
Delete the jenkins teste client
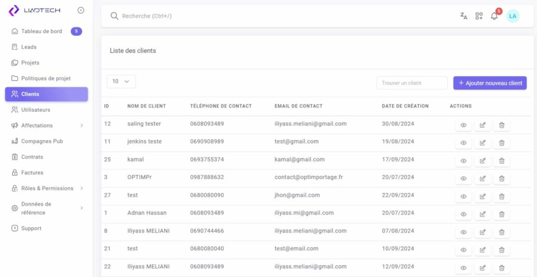pos(501,143)
